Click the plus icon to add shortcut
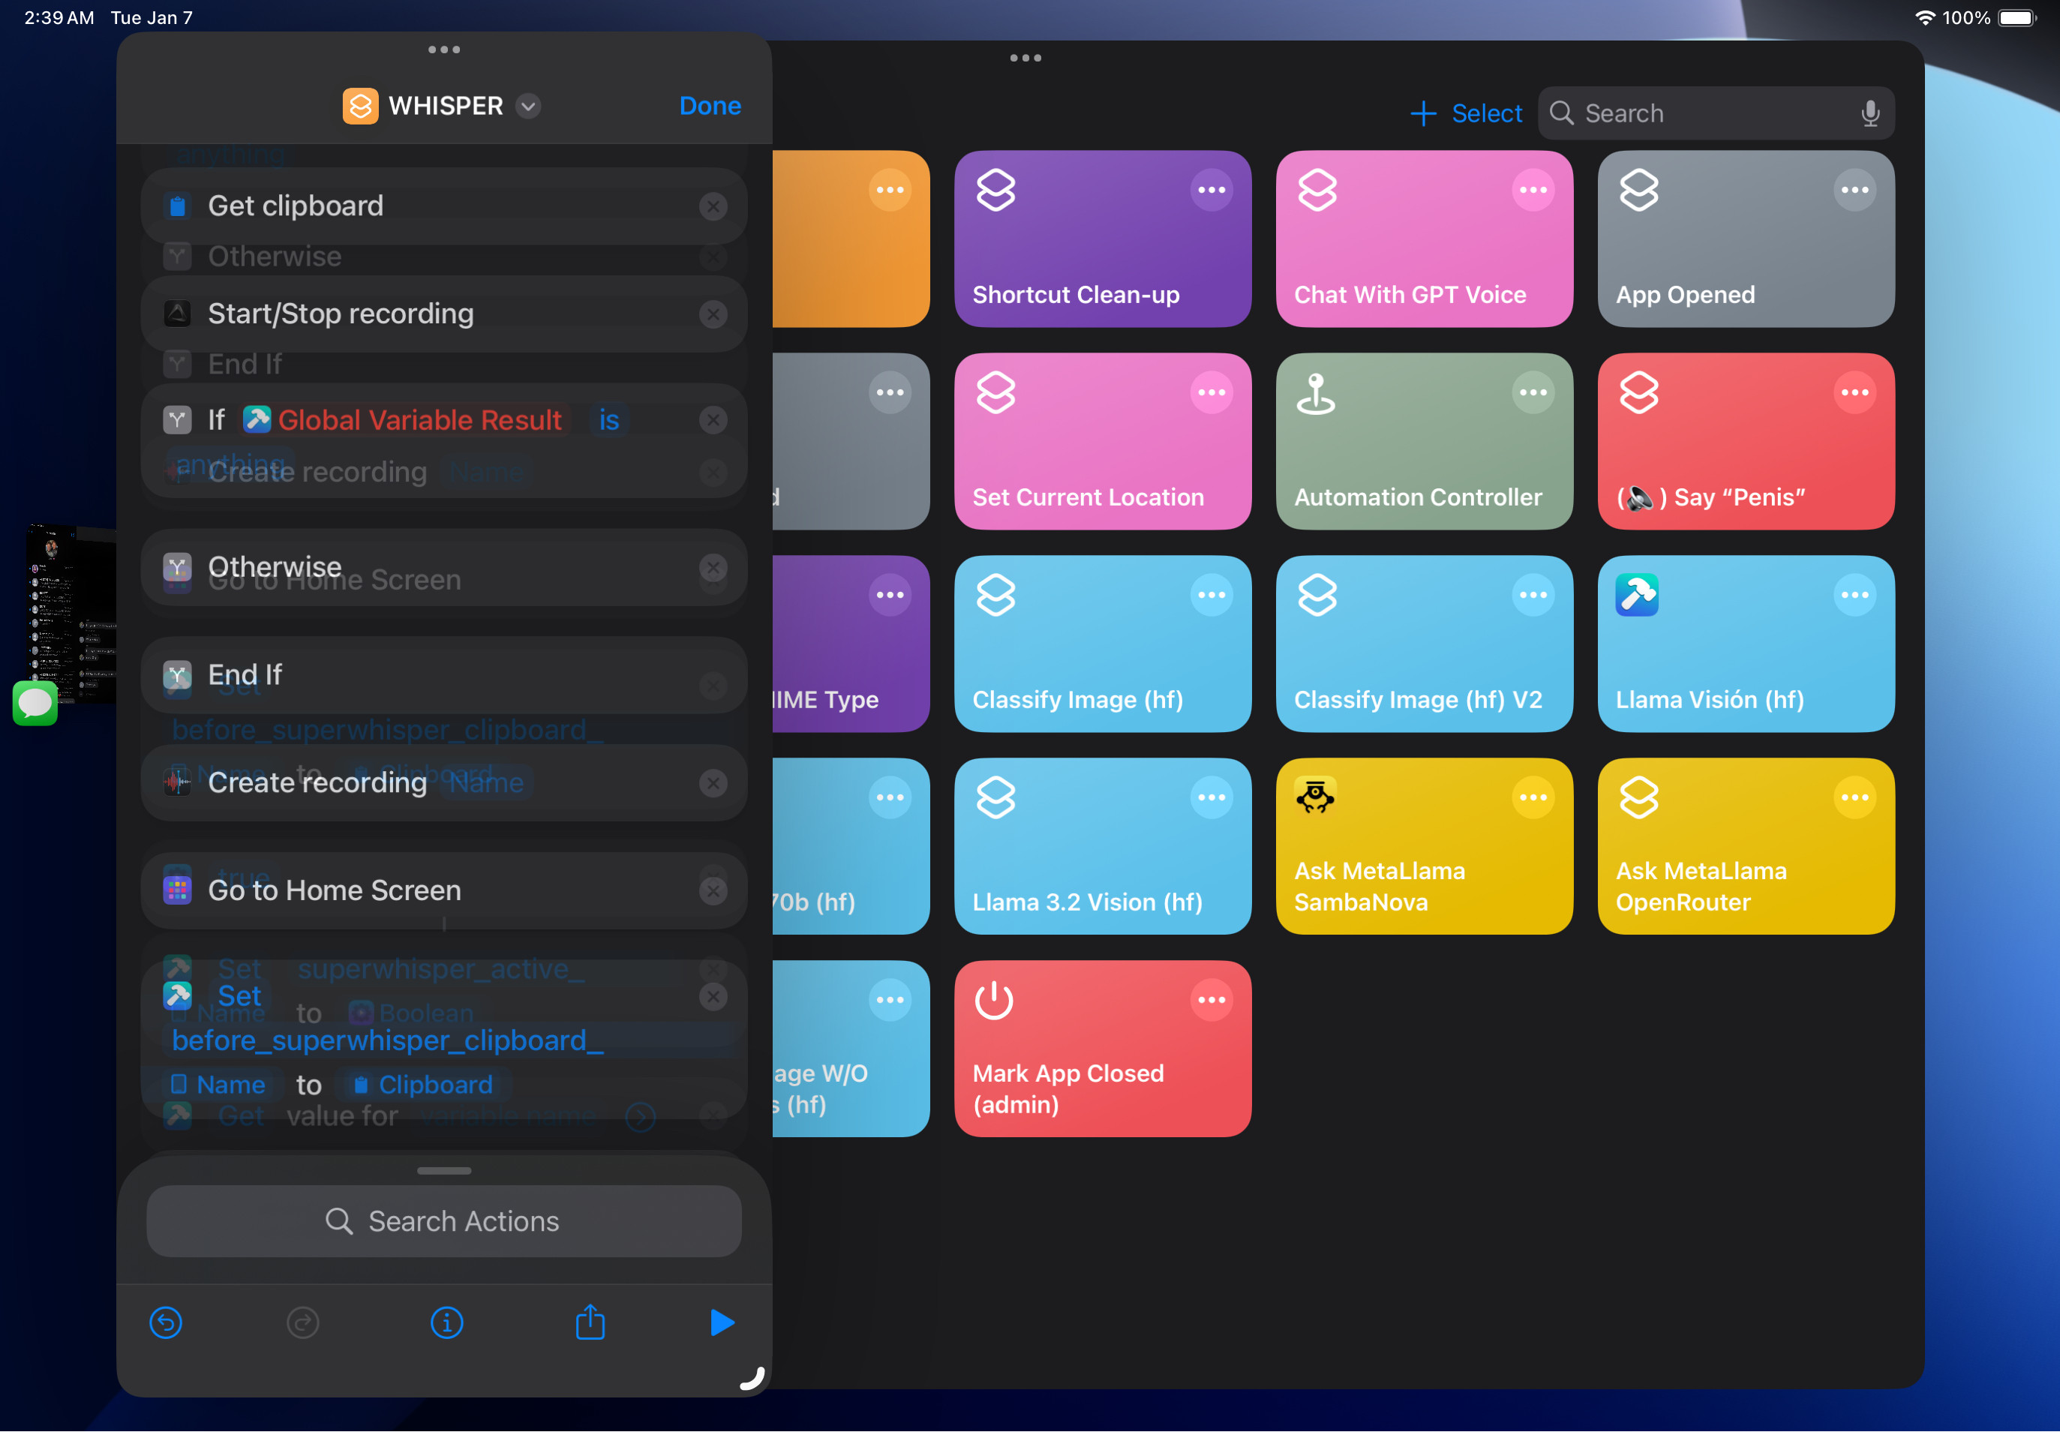 1423,114
